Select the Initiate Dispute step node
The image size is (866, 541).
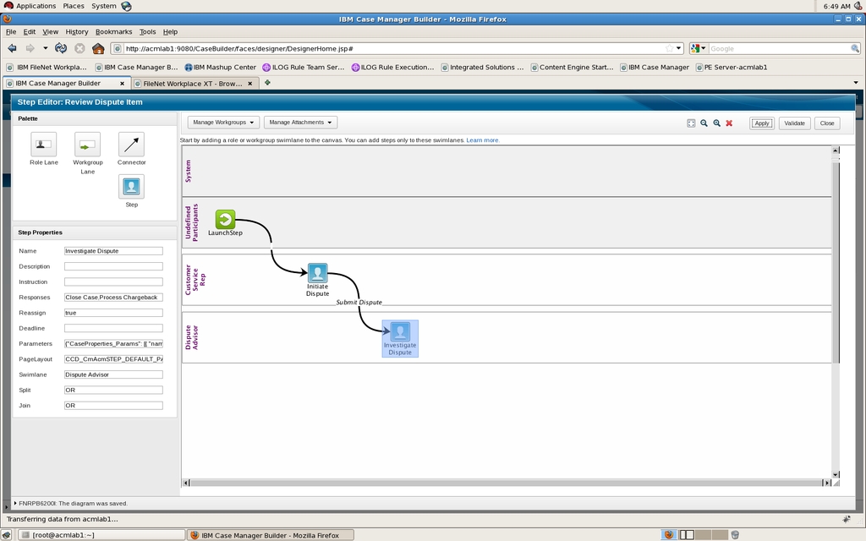(317, 273)
